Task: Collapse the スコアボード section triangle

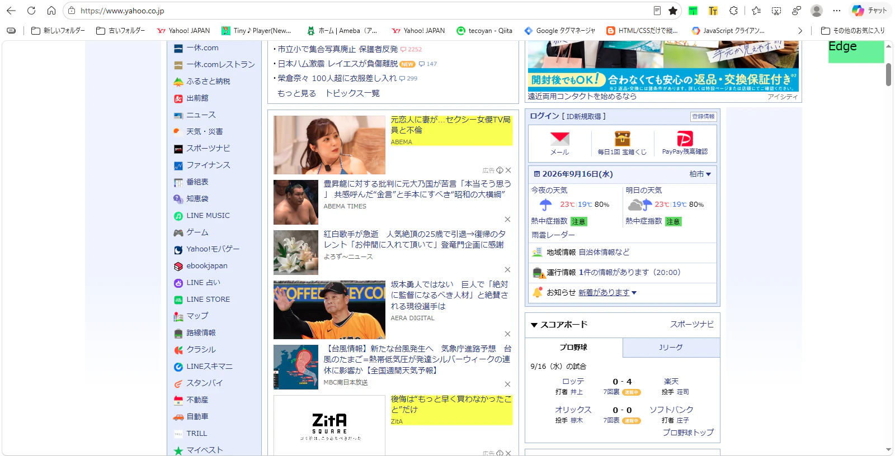Action: coord(534,325)
